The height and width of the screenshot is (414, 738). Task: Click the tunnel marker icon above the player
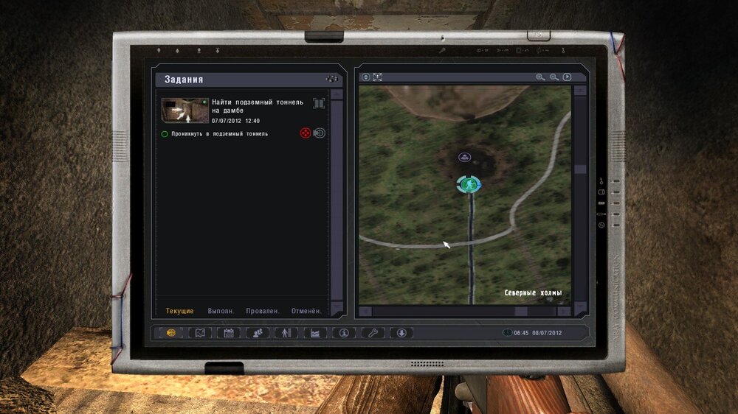pos(464,158)
